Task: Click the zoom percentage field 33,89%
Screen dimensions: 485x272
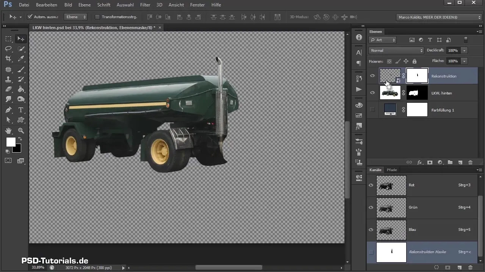Action: (38, 267)
